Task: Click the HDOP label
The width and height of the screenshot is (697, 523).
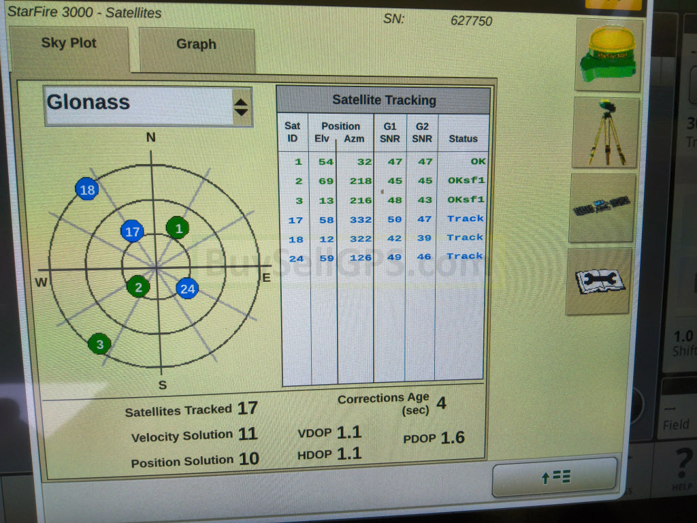Action: pyautogui.click(x=314, y=454)
